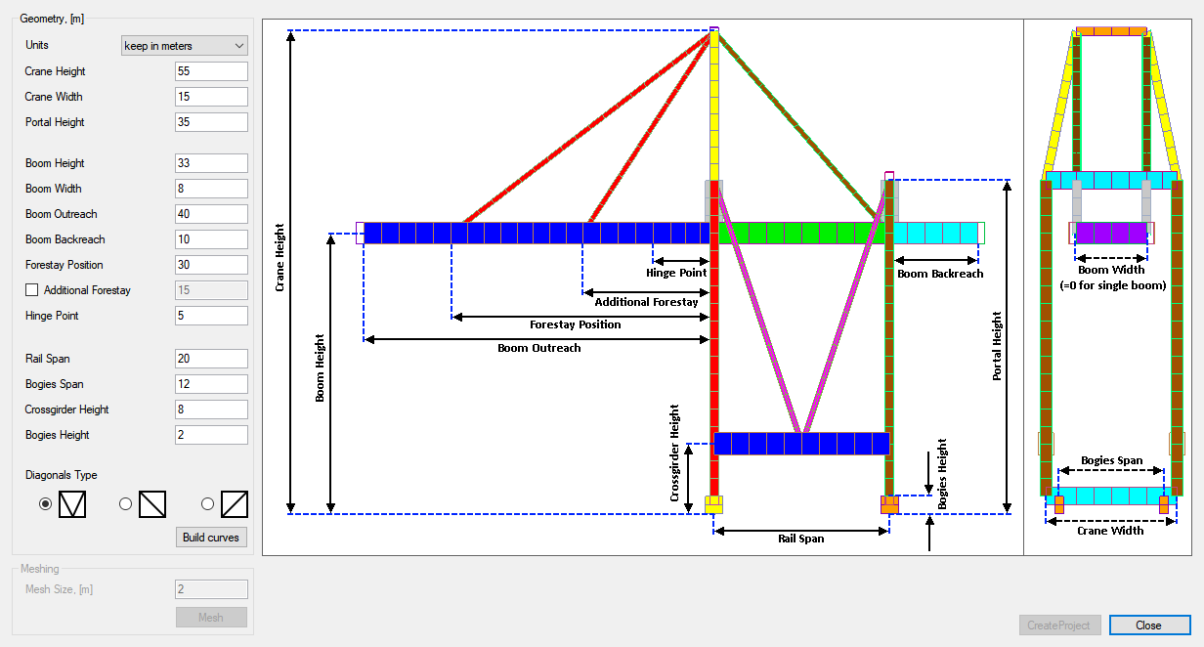Select the Hinge Point input field
This screenshot has height=647, width=1204.
click(211, 315)
